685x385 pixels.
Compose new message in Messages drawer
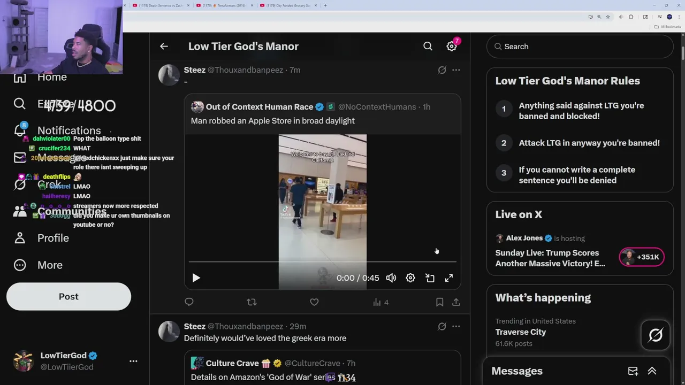click(x=633, y=371)
